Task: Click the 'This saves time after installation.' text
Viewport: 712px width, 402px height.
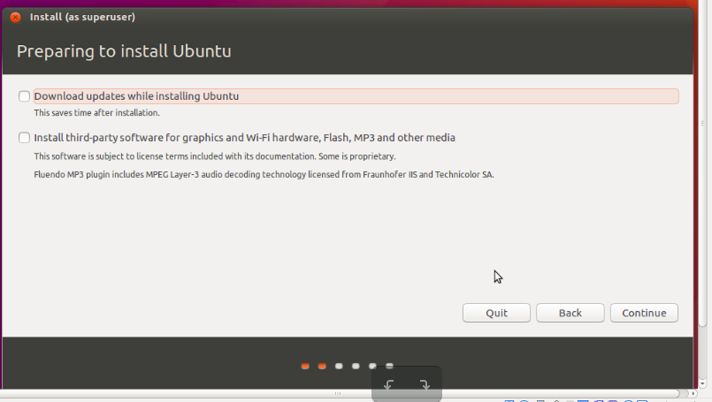Action: [x=96, y=113]
